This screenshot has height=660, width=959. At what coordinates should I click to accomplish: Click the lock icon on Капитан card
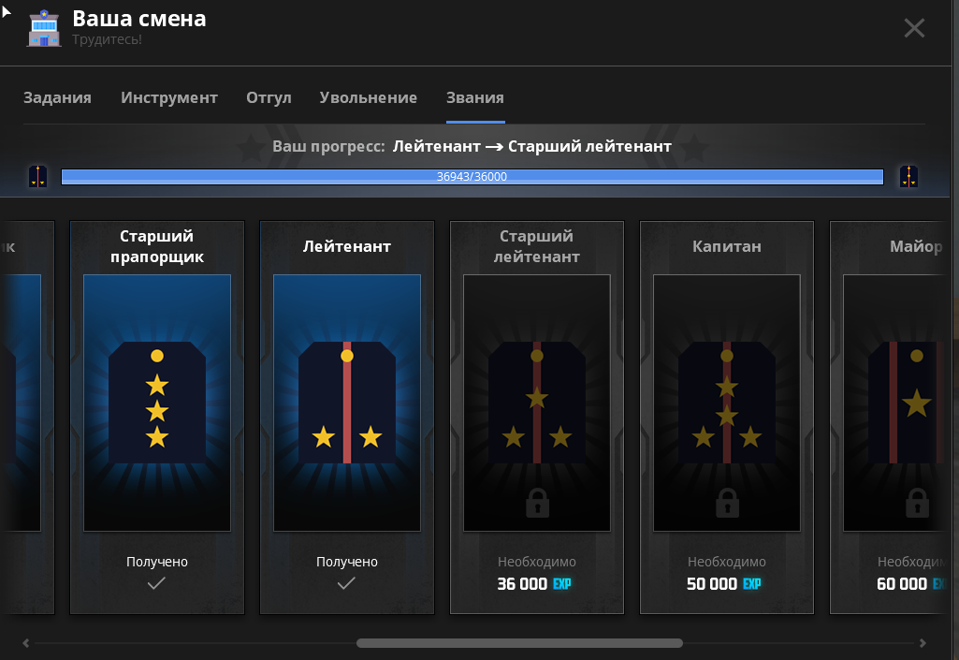point(727,503)
